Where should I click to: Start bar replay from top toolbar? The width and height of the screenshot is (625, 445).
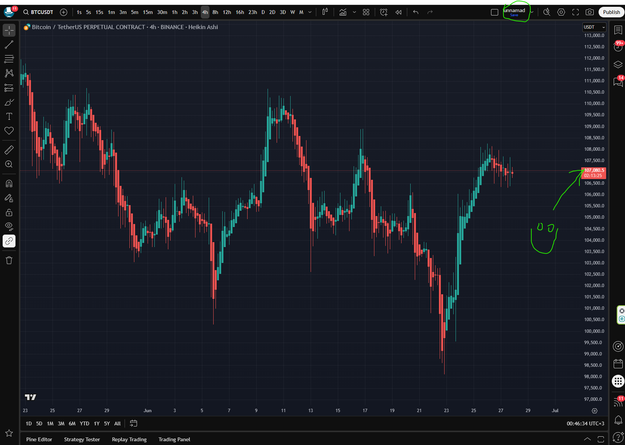click(398, 12)
